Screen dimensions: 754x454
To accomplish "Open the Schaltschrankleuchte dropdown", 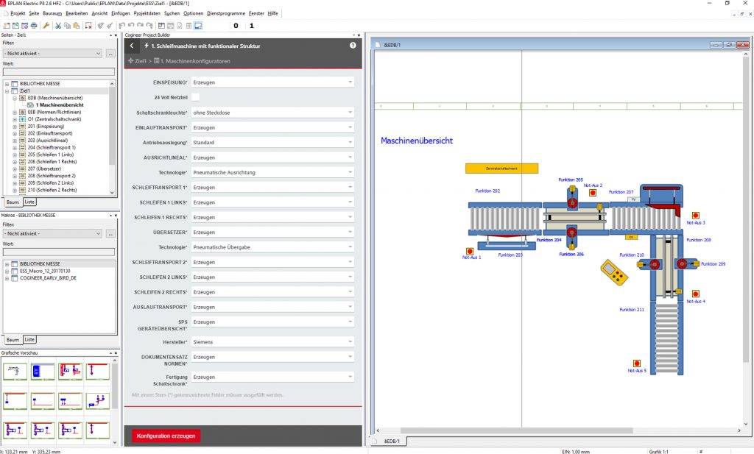I will (x=272, y=113).
